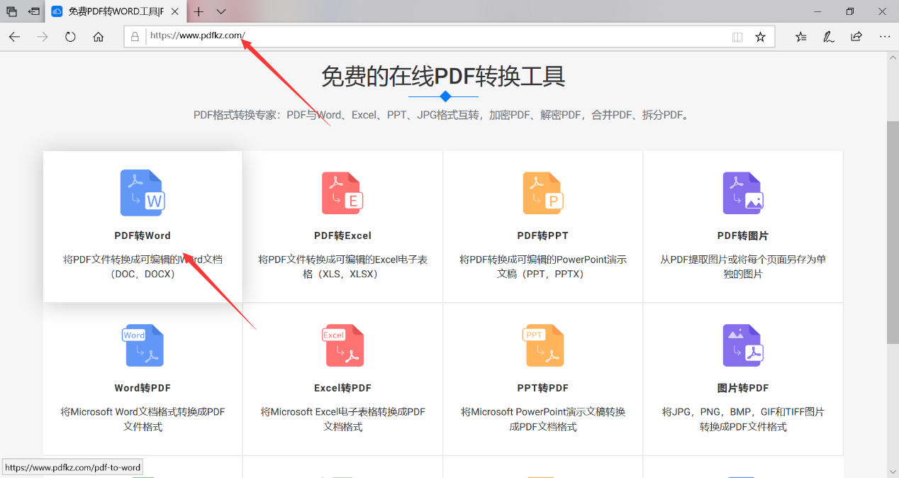Screen dimensions: 899x478
Task: Open tab list dropdown chevron
Action: tap(220, 11)
